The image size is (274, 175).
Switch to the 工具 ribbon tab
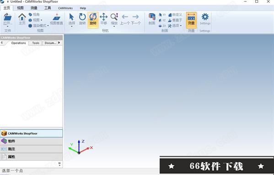click(x=48, y=8)
